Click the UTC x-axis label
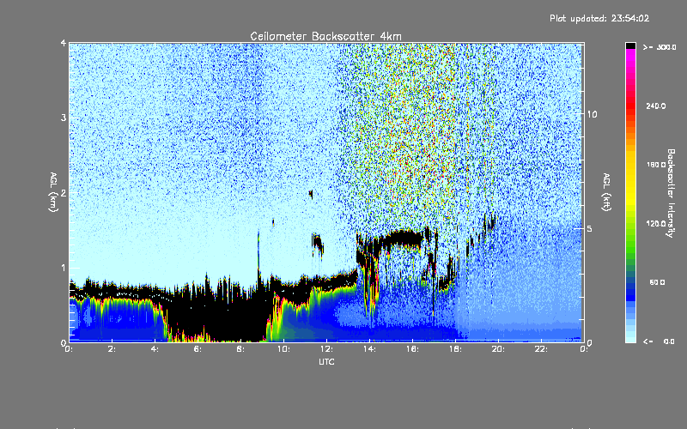Screen dimensions: 687x429 326,361
